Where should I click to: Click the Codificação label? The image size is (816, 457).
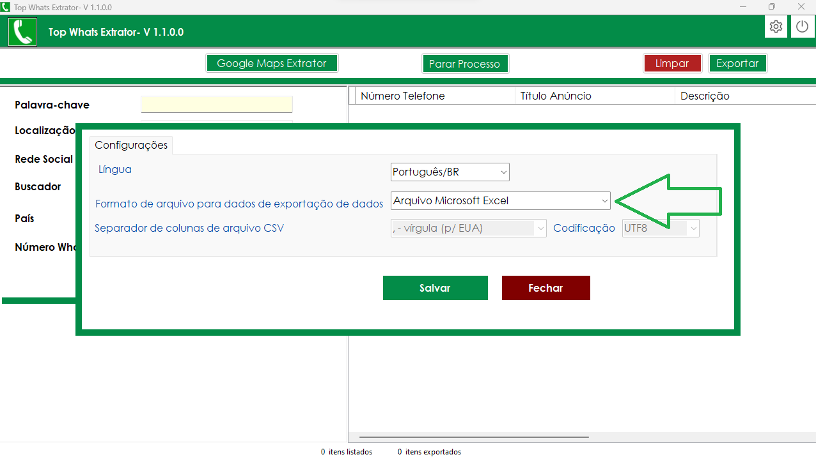tap(584, 228)
